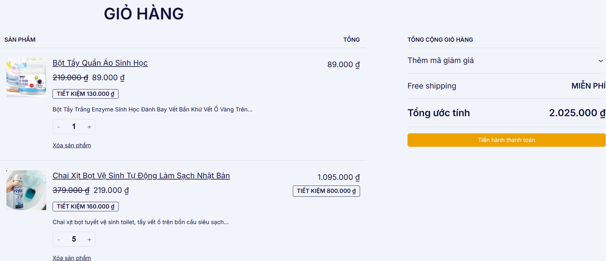The width and height of the screenshot is (606, 261).
Task: Focus quantity field showing 5
Action: [x=74, y=239]
